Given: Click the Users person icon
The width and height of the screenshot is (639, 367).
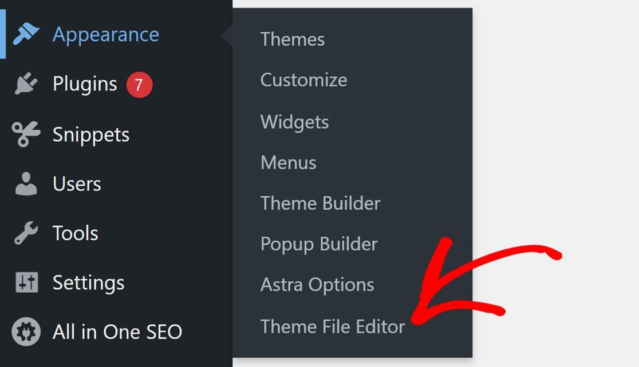Looking at the screenshot, I should tap(26, 184).
